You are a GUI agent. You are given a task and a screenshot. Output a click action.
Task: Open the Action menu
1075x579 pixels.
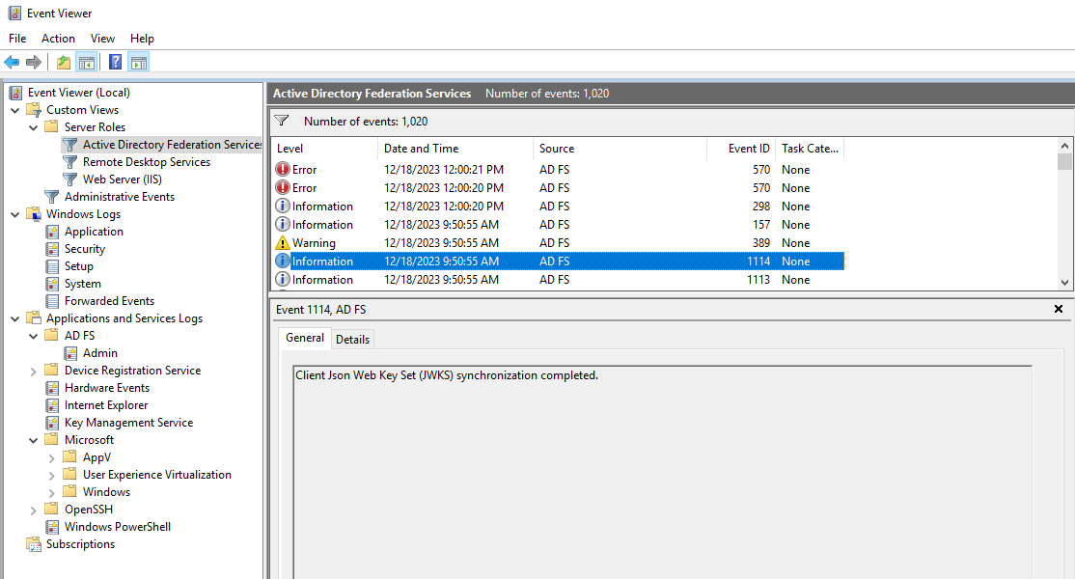(58, 39)
